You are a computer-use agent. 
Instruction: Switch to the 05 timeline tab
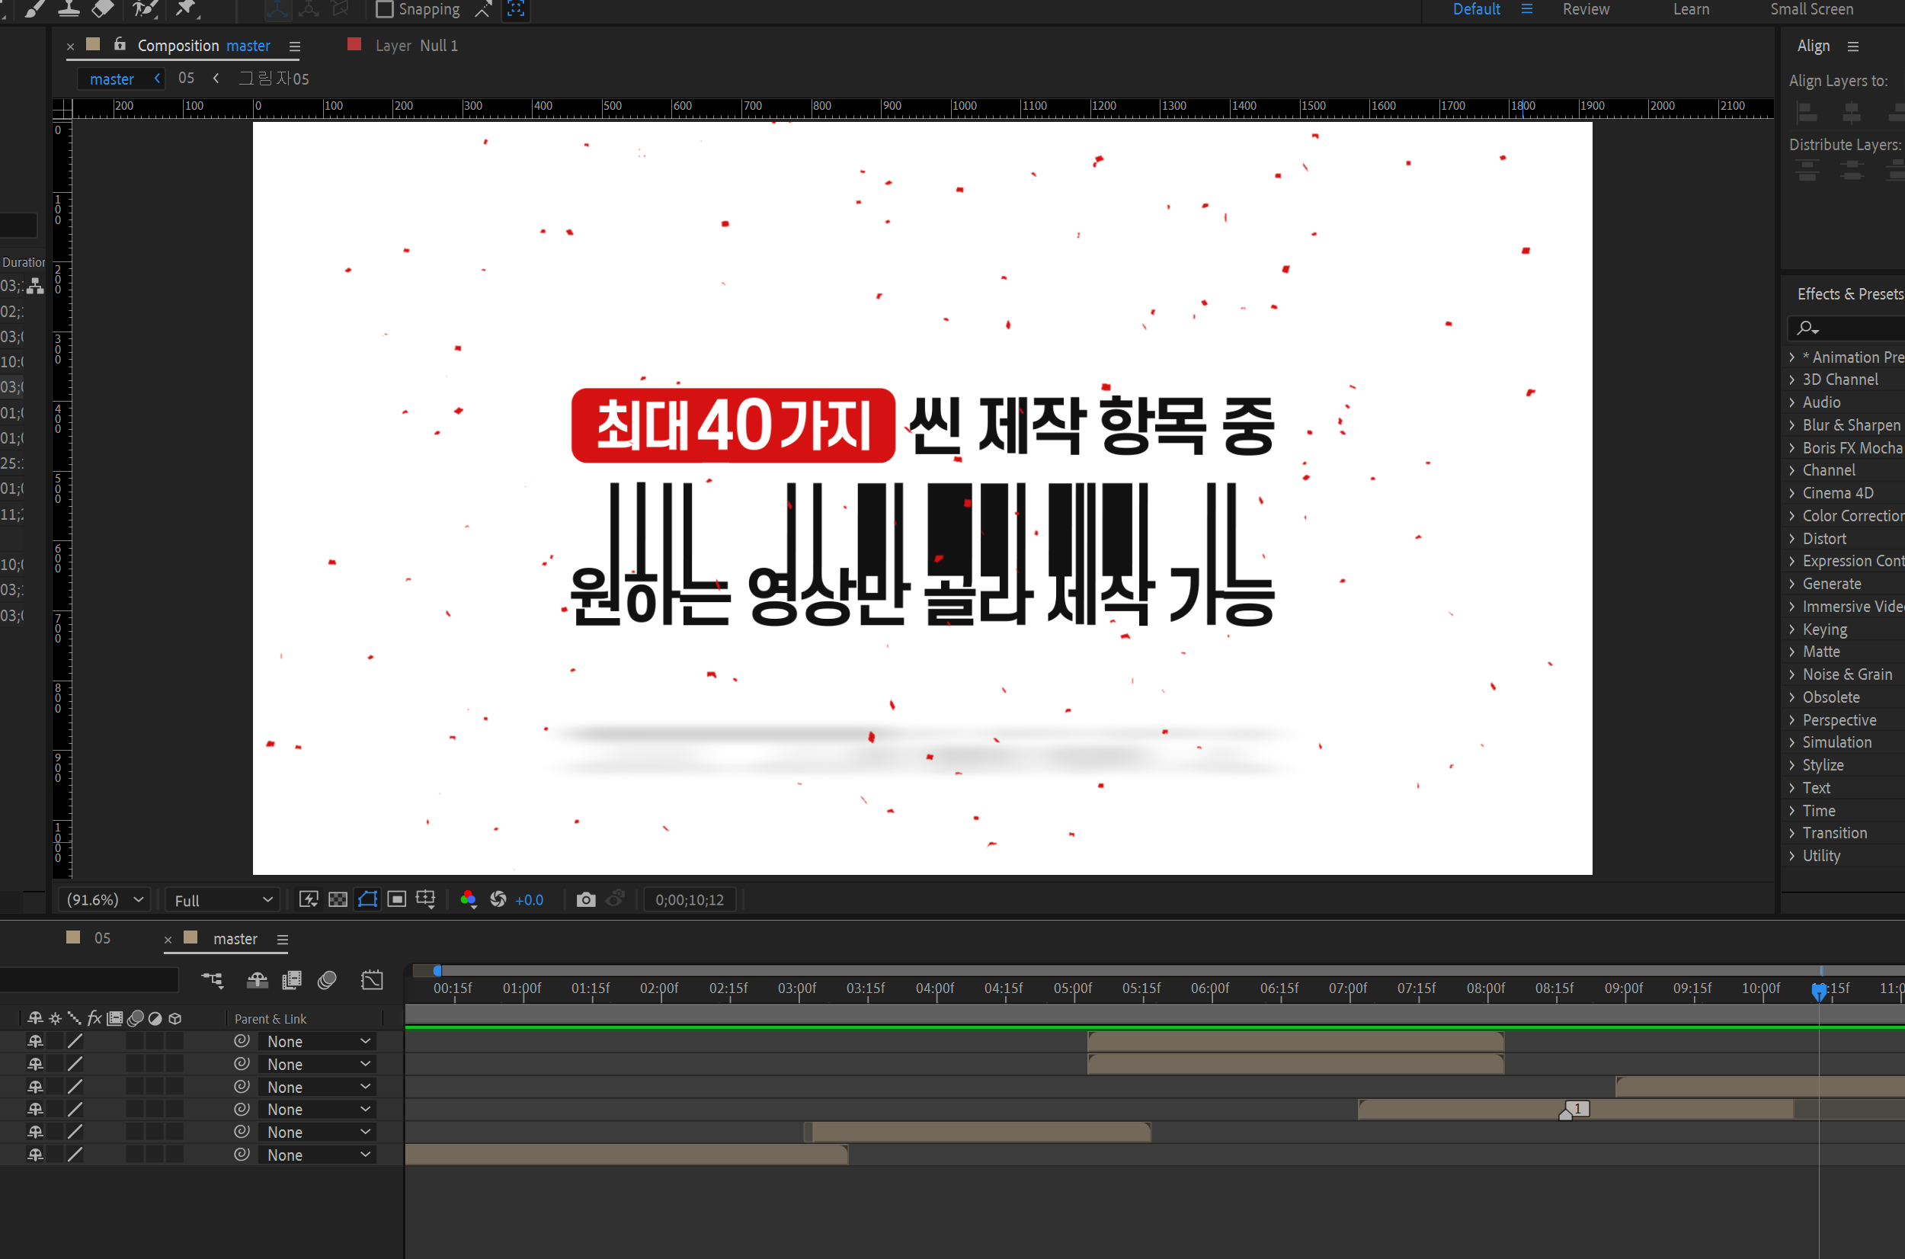102,939
